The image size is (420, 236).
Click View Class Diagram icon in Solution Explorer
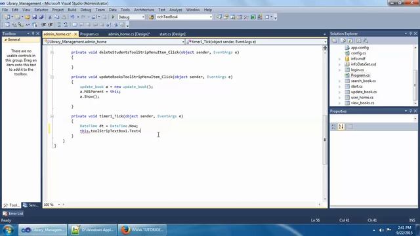(x=366, y=41)
